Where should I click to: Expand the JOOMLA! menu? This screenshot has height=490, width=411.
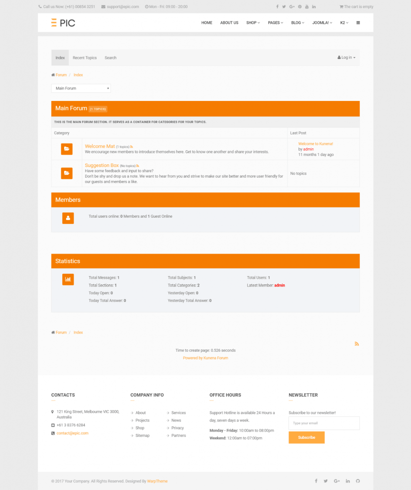tap(322, 22)
